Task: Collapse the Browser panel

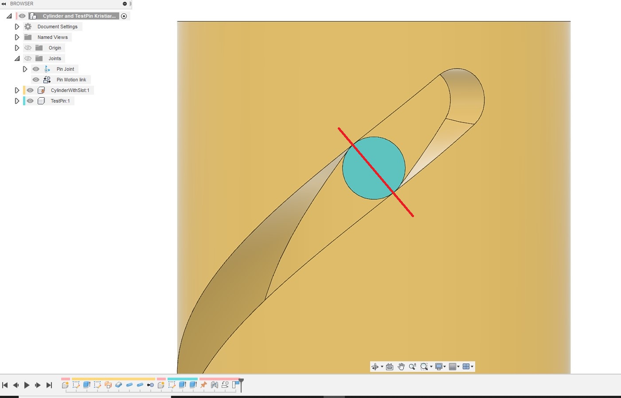Action: pos(4,4)
